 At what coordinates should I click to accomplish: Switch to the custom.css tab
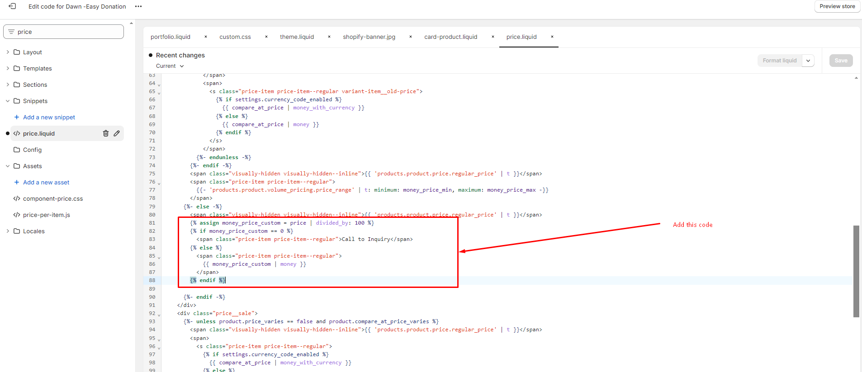point(235,37)
